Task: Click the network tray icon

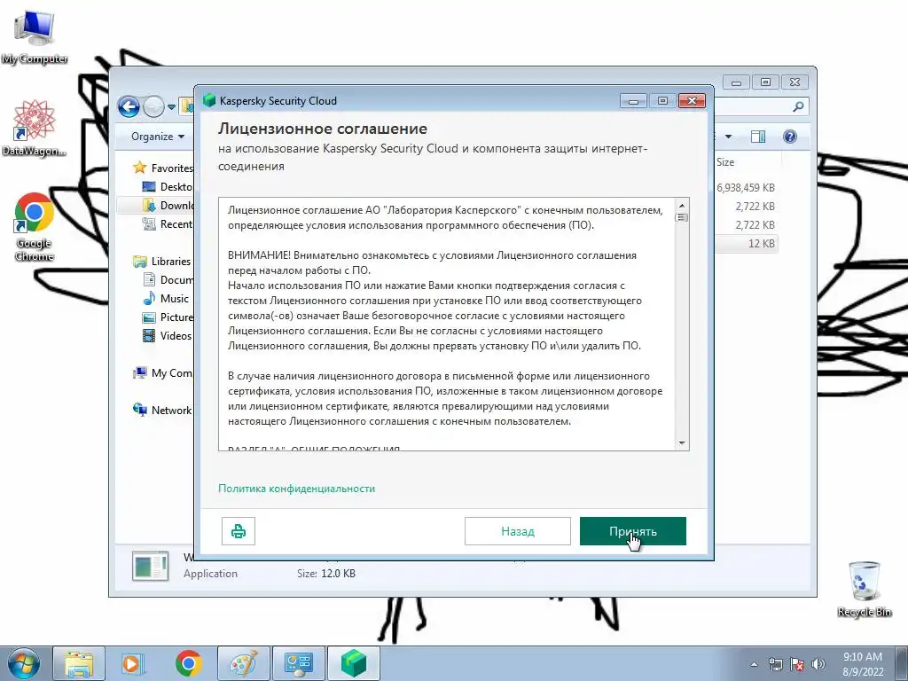Action: click(775, 664)
